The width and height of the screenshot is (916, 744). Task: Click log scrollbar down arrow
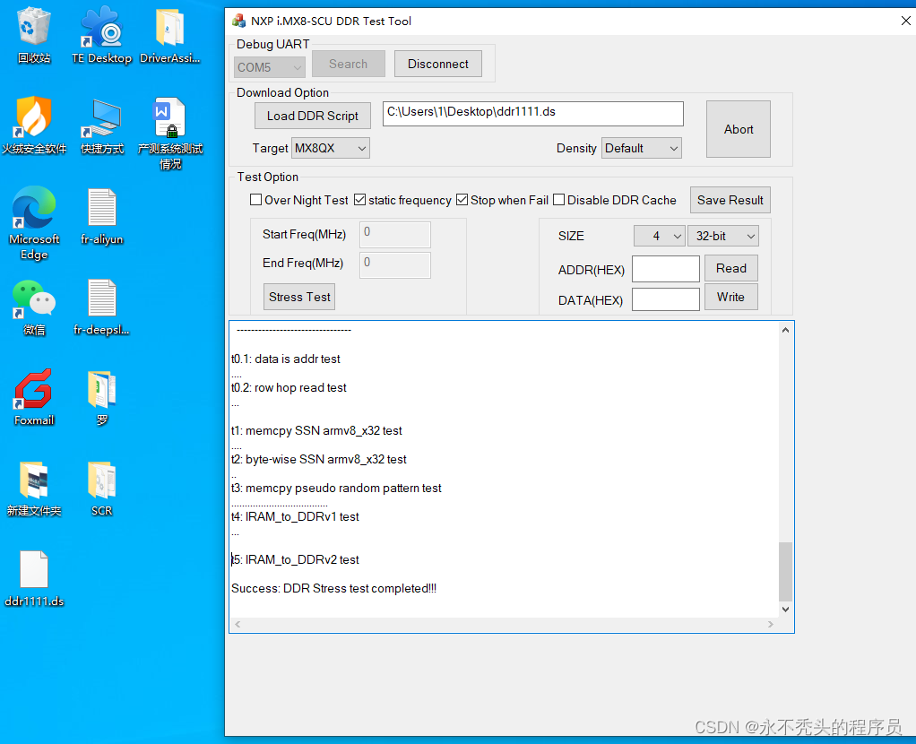[786, 609]
